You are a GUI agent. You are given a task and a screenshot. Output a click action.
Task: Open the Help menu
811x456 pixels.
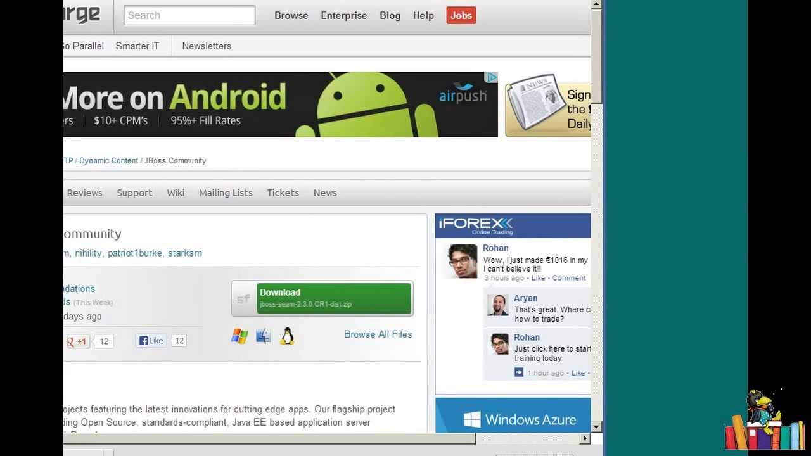coord(423,16)
